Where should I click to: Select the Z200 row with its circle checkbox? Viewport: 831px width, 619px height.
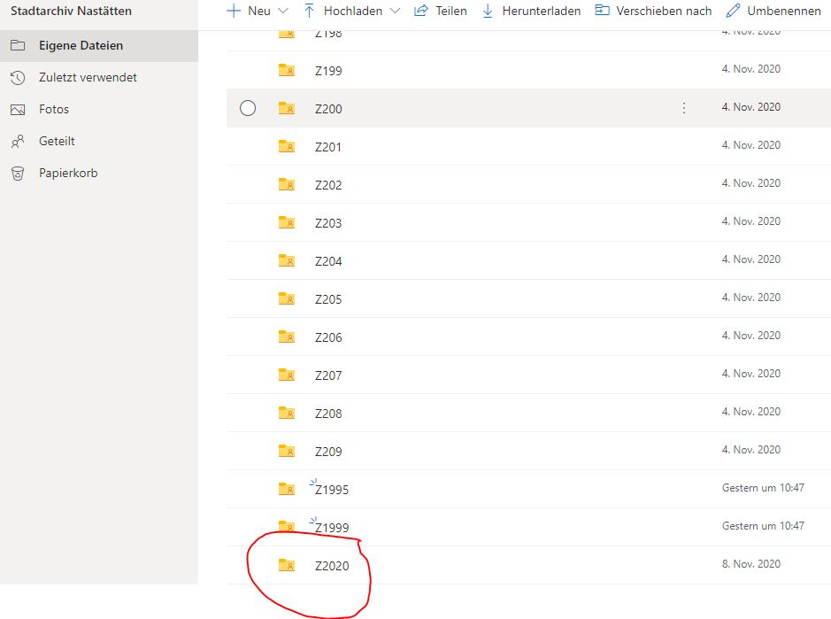(248, 108)
